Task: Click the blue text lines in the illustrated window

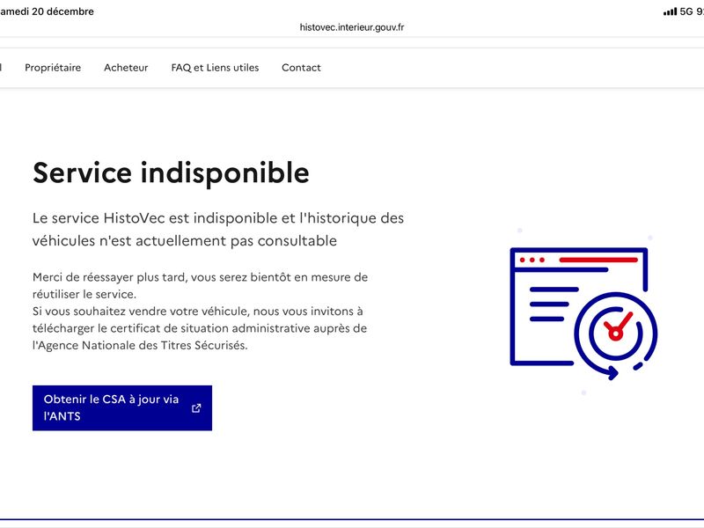Action: pyautogui.click(x=550, y=304)
